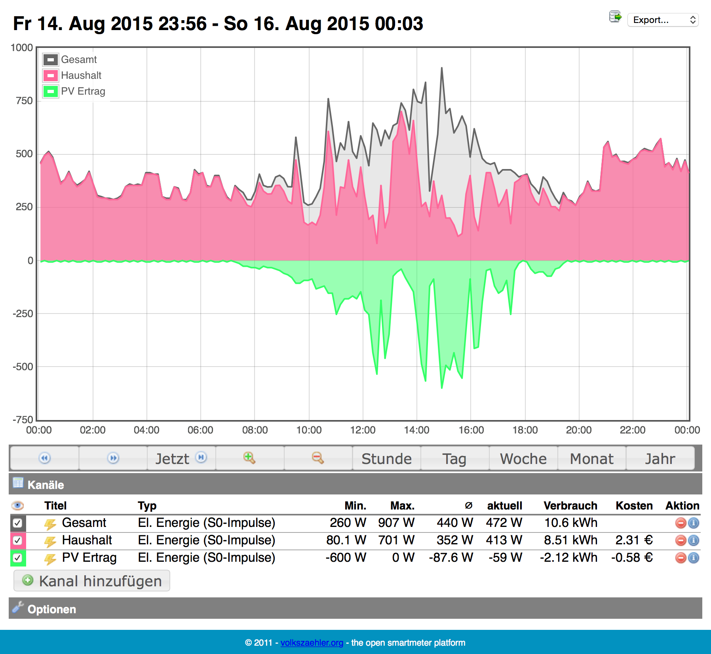Click the chart date range title

coord(218,23)
